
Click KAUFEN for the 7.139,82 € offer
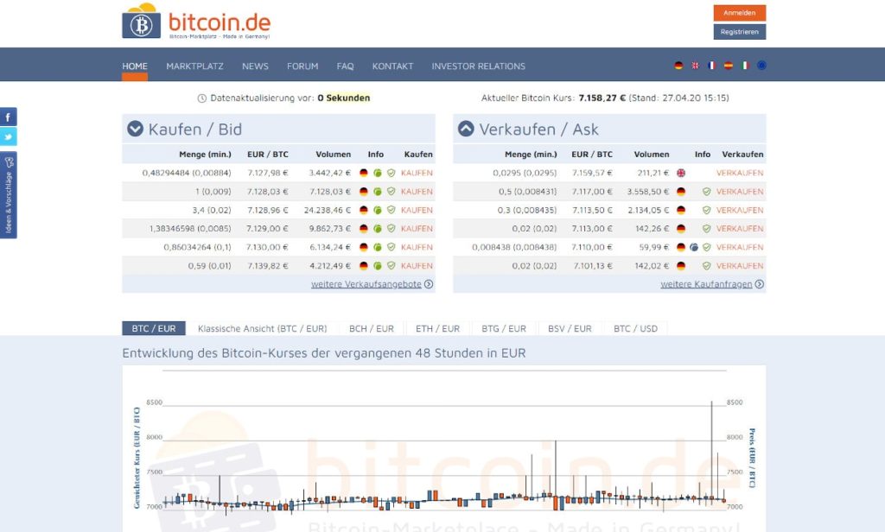click(417, 266)
